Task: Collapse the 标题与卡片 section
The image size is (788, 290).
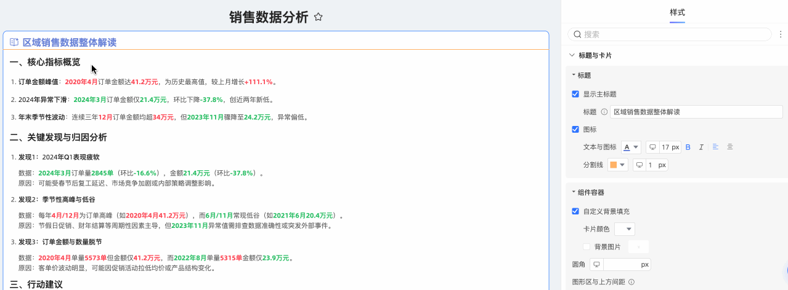Action: [572, 55]
